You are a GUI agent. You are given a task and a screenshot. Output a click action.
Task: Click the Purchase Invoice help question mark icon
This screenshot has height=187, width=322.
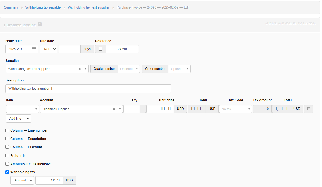(40, 24)
